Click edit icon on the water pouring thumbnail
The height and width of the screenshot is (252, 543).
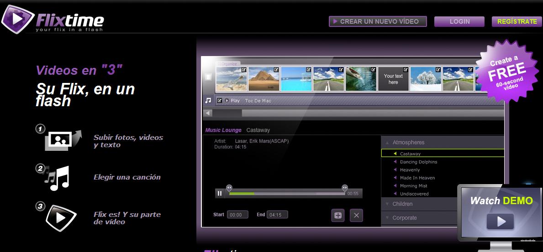coord(373,69)
